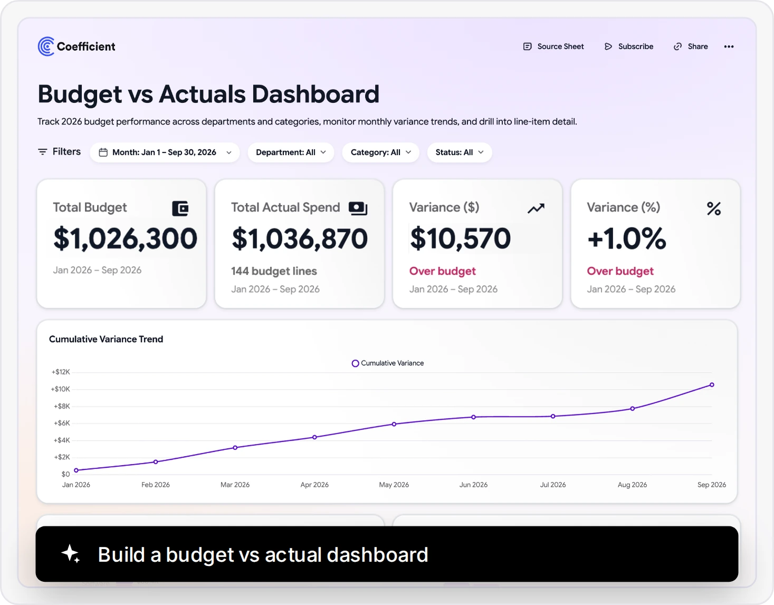Click the Feb 2026 data point on chart

click(x=156, y=462)
